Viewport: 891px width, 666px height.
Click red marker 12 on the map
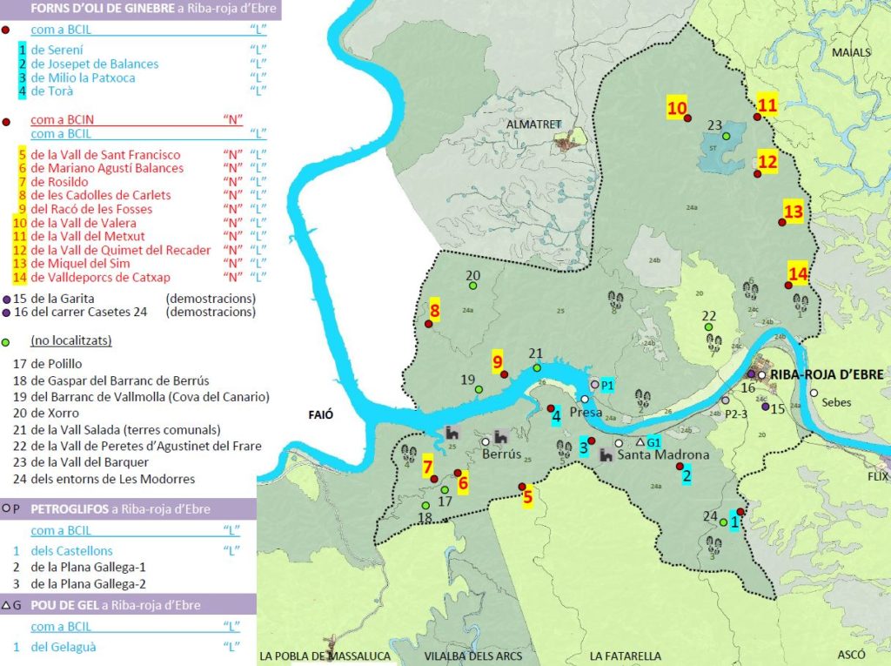coord(757,174)
